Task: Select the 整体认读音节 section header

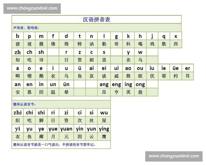Action: tap(24, 104)
